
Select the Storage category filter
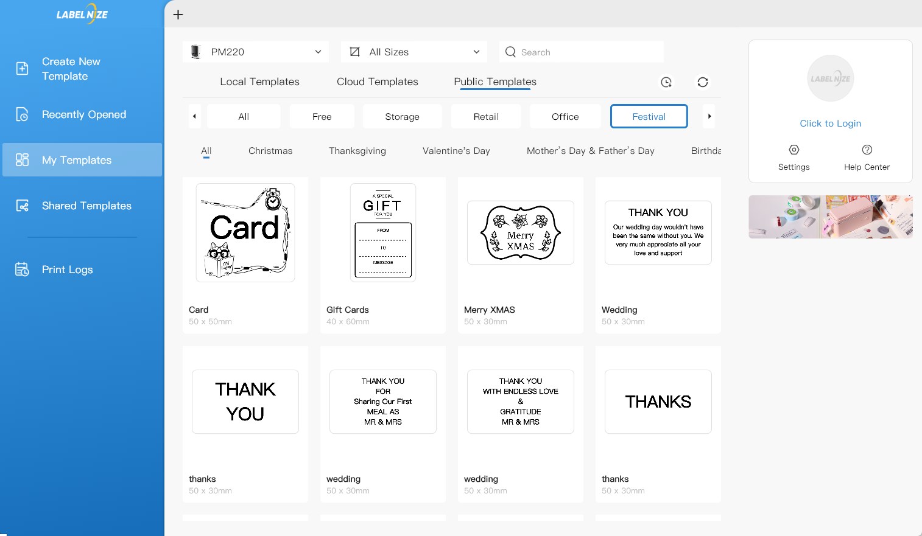403,116
